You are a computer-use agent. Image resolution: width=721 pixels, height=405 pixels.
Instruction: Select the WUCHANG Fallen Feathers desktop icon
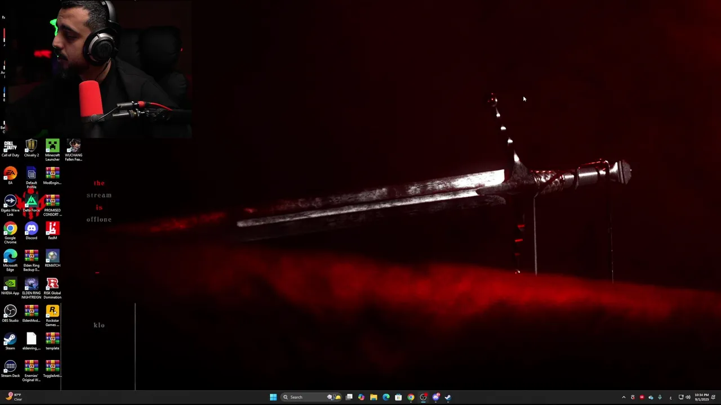[73, 150]
